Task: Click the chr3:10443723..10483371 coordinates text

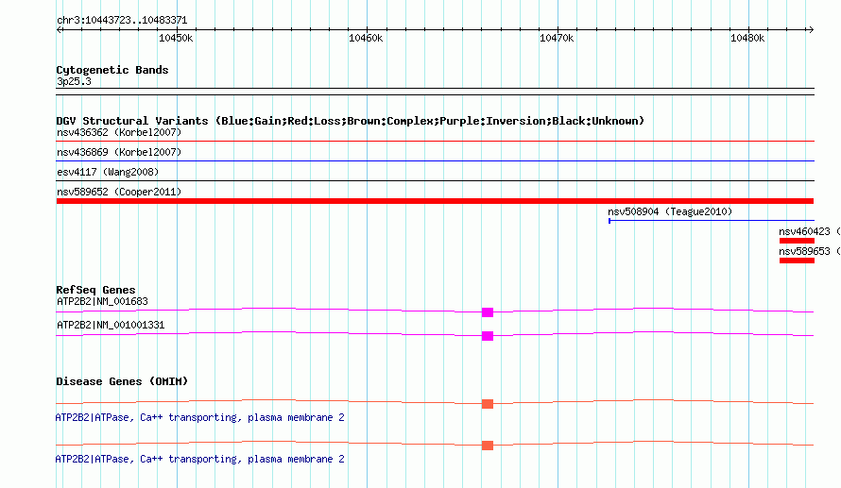Action: [122, 21]
